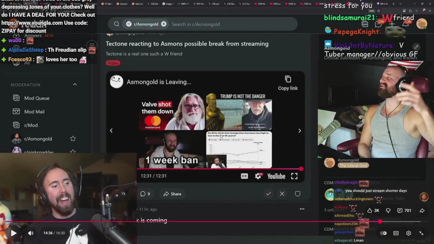Toggle CC on embedded YouTube player

click(x=244, y=176)
